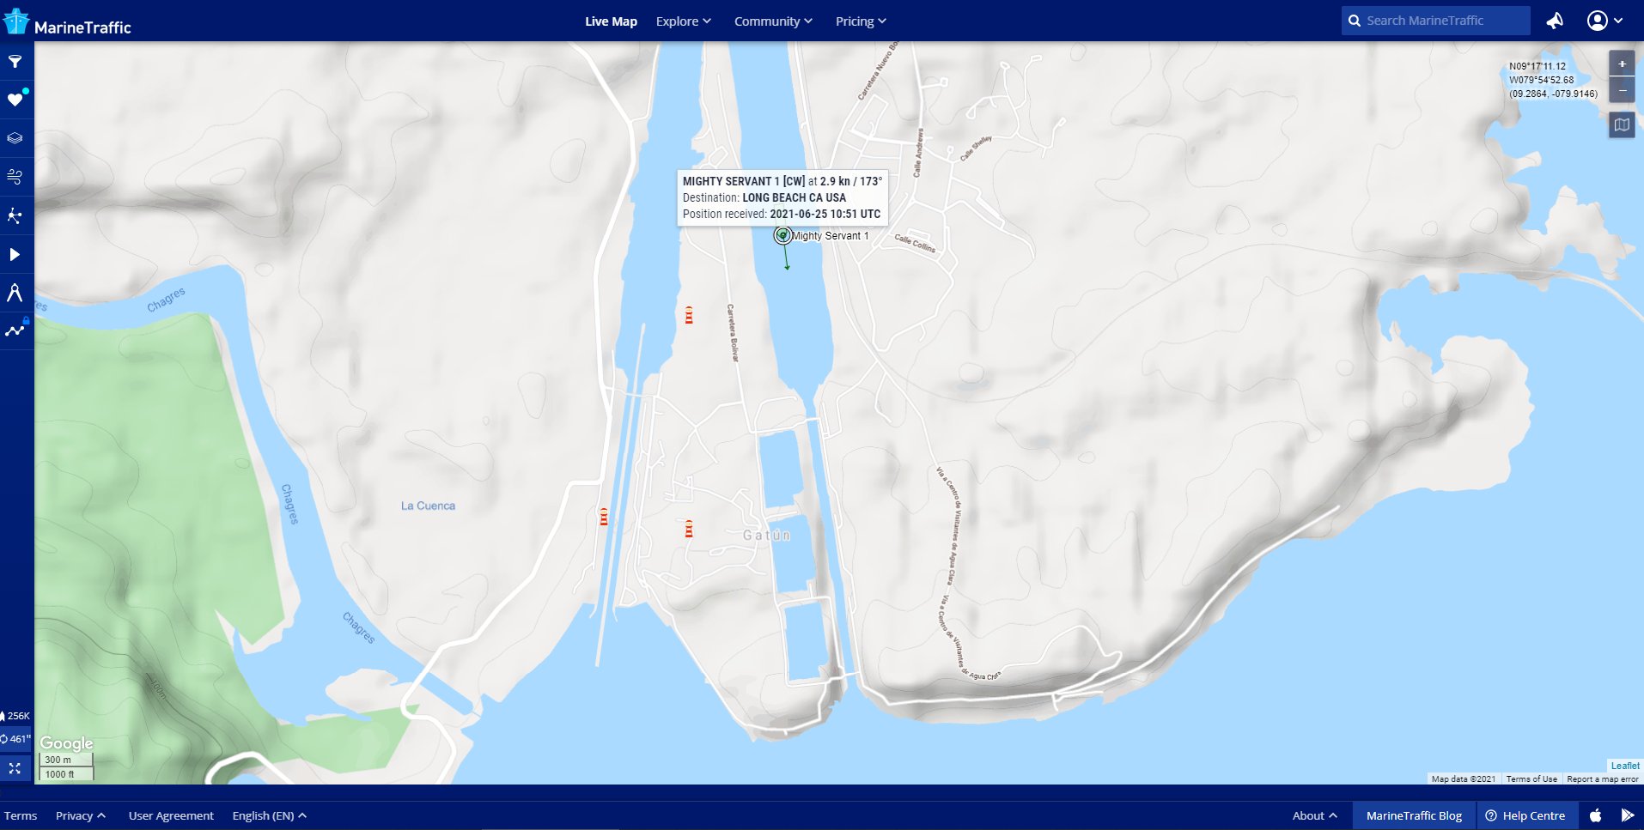Open the Apple App Store icon
This screenshot has height=830, width=1644.
[x=1595, y=815]
